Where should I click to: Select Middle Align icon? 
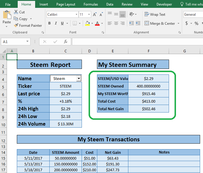point(116,14)
